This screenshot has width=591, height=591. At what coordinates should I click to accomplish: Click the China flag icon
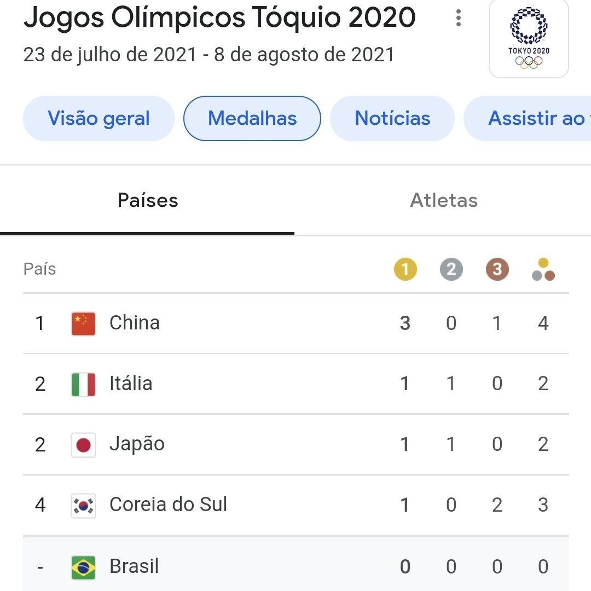coord(83,323)
